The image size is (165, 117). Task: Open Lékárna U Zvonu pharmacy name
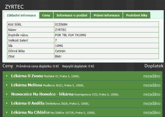coord(27,76)
